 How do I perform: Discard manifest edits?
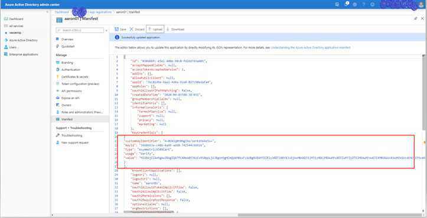137,29
